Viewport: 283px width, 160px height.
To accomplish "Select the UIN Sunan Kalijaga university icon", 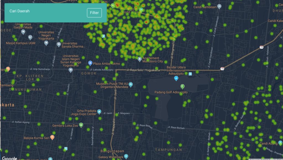I will (71, 70).
